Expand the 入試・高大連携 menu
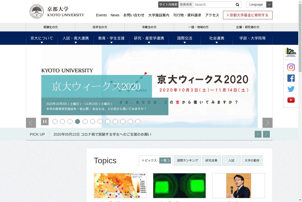The image size is (302, 202). click(x=75, y=38)
